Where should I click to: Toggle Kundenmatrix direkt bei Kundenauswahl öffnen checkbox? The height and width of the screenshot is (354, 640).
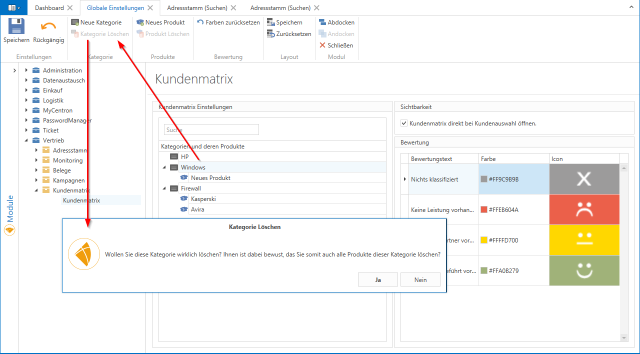pyautogui.click(x=404, y=123)
